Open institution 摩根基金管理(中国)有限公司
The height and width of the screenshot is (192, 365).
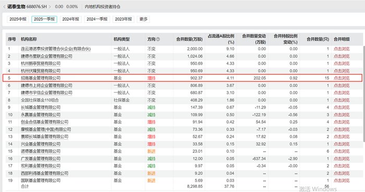click(46, 129)
